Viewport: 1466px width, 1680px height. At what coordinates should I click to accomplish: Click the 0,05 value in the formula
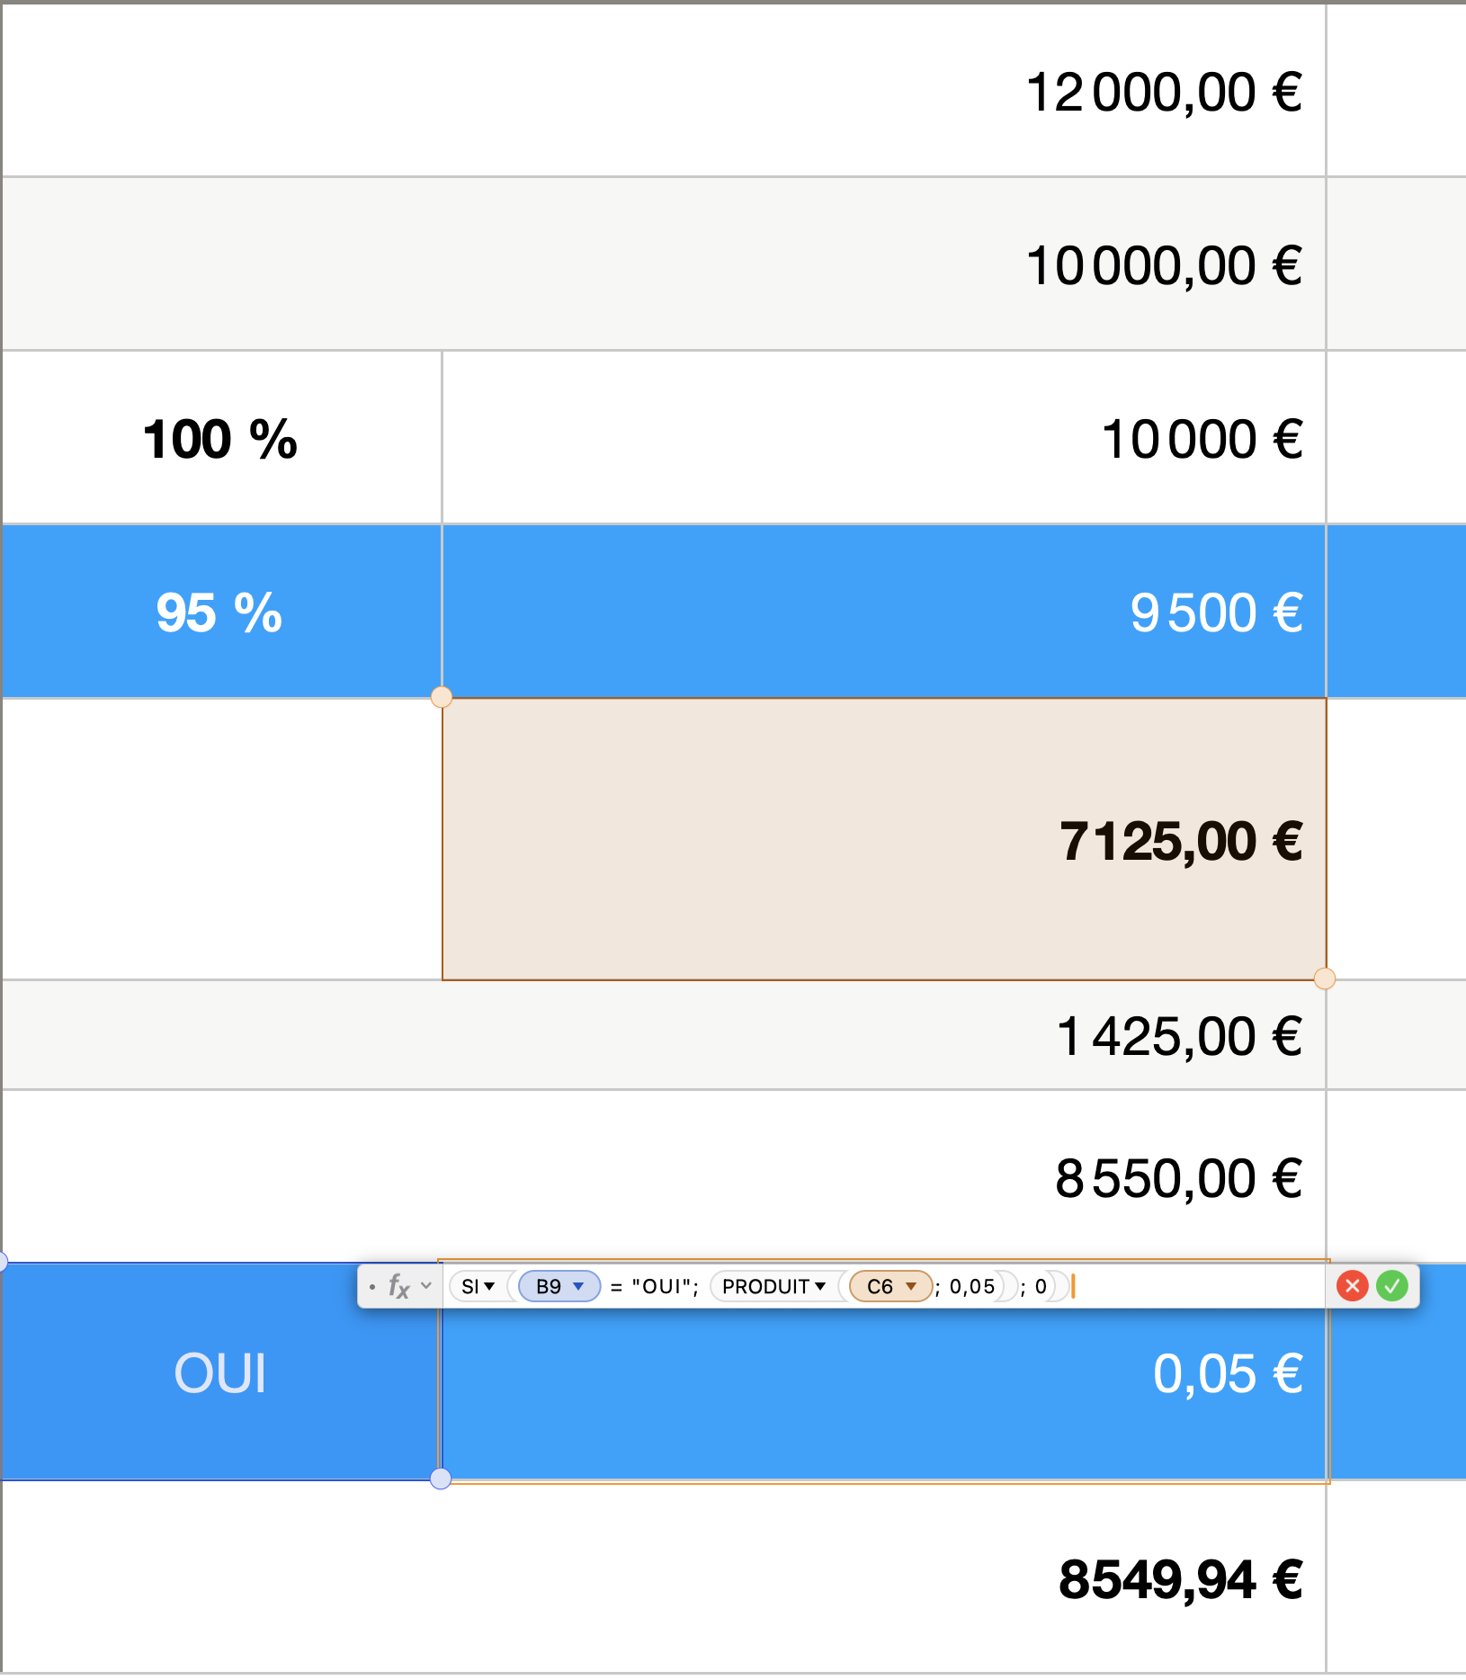point(971,1286)
